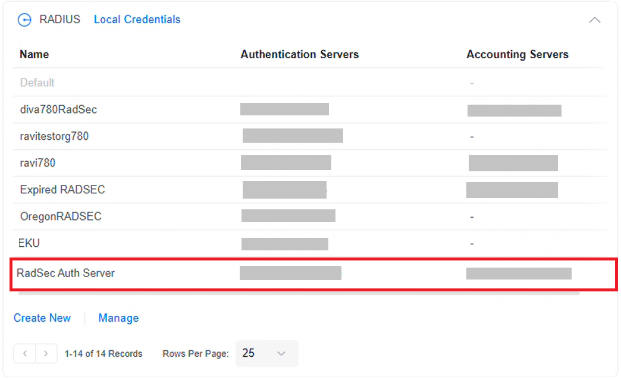Go to previous page arrow

(24, 353)
